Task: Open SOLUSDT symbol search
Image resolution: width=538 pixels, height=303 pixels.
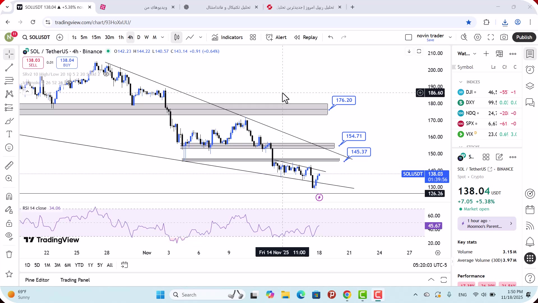Action: (36, 37)
